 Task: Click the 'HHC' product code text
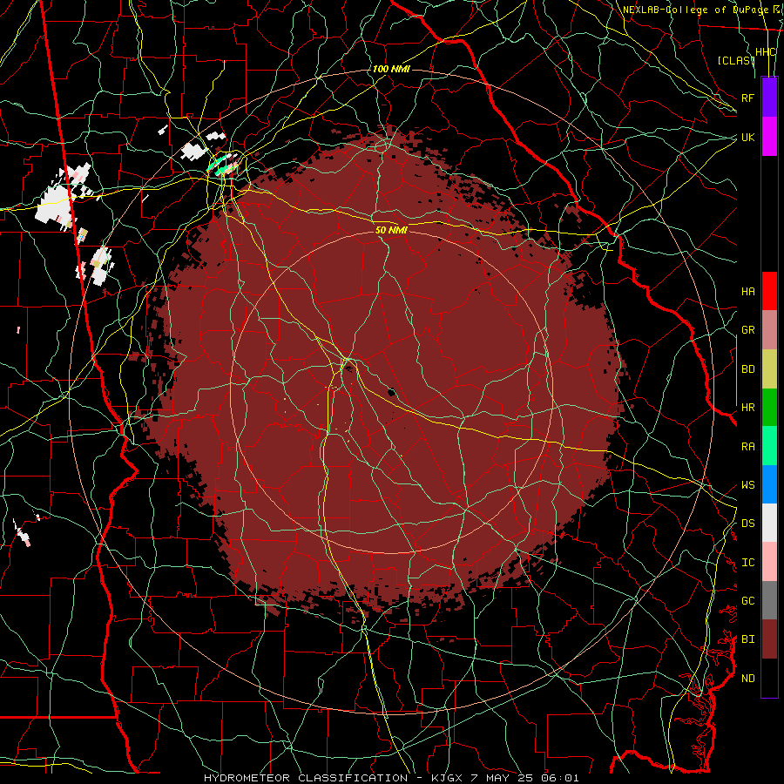click(x=765, y=52)
